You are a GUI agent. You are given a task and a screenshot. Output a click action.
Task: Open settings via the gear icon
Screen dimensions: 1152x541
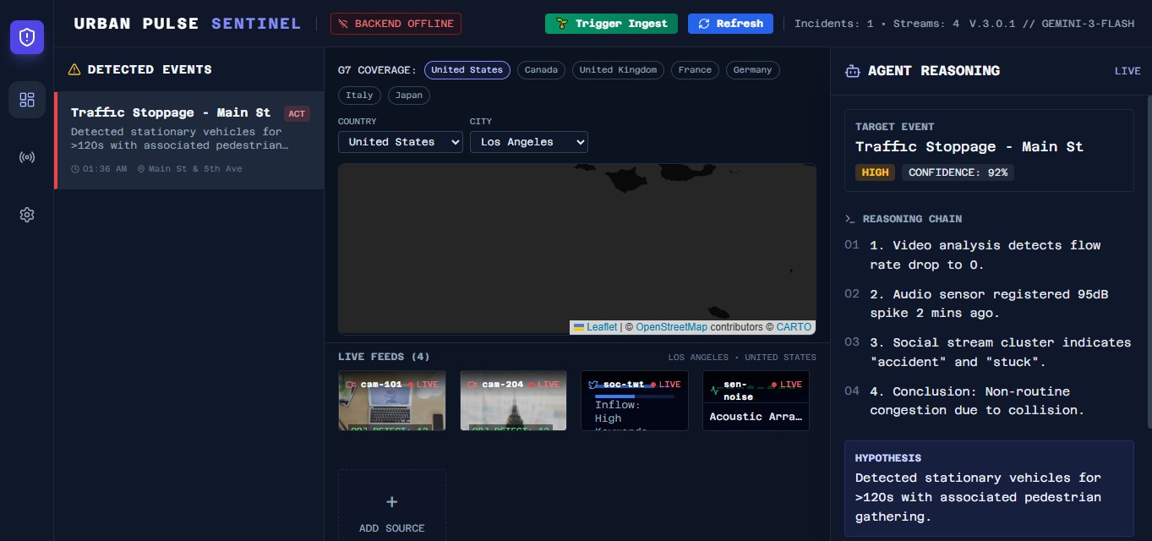[x=27, y=215]
